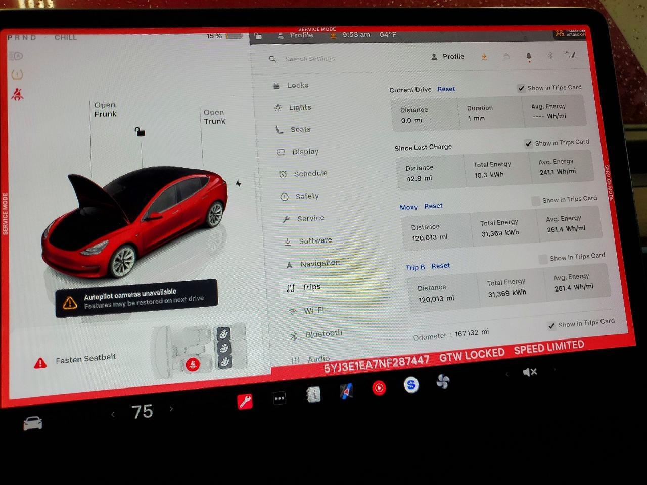Screen dimensions: 647x485
Task: Open the software download arrow icon
Action: [x=484, y=56]
